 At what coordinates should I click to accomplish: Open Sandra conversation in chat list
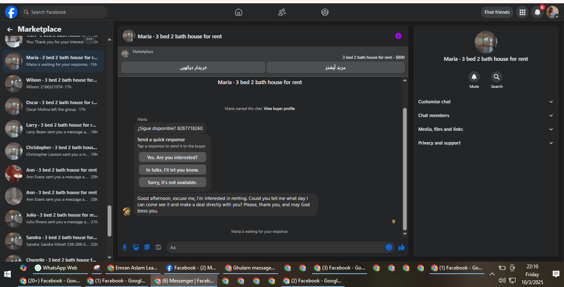pos(53,241)
